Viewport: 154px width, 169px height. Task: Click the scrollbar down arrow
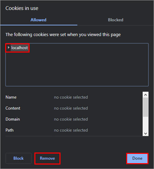[x=145, y=134]
